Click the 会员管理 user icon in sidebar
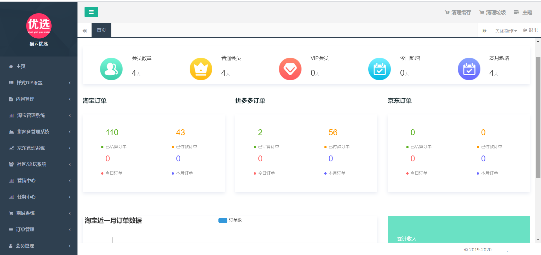 [11, 246]
